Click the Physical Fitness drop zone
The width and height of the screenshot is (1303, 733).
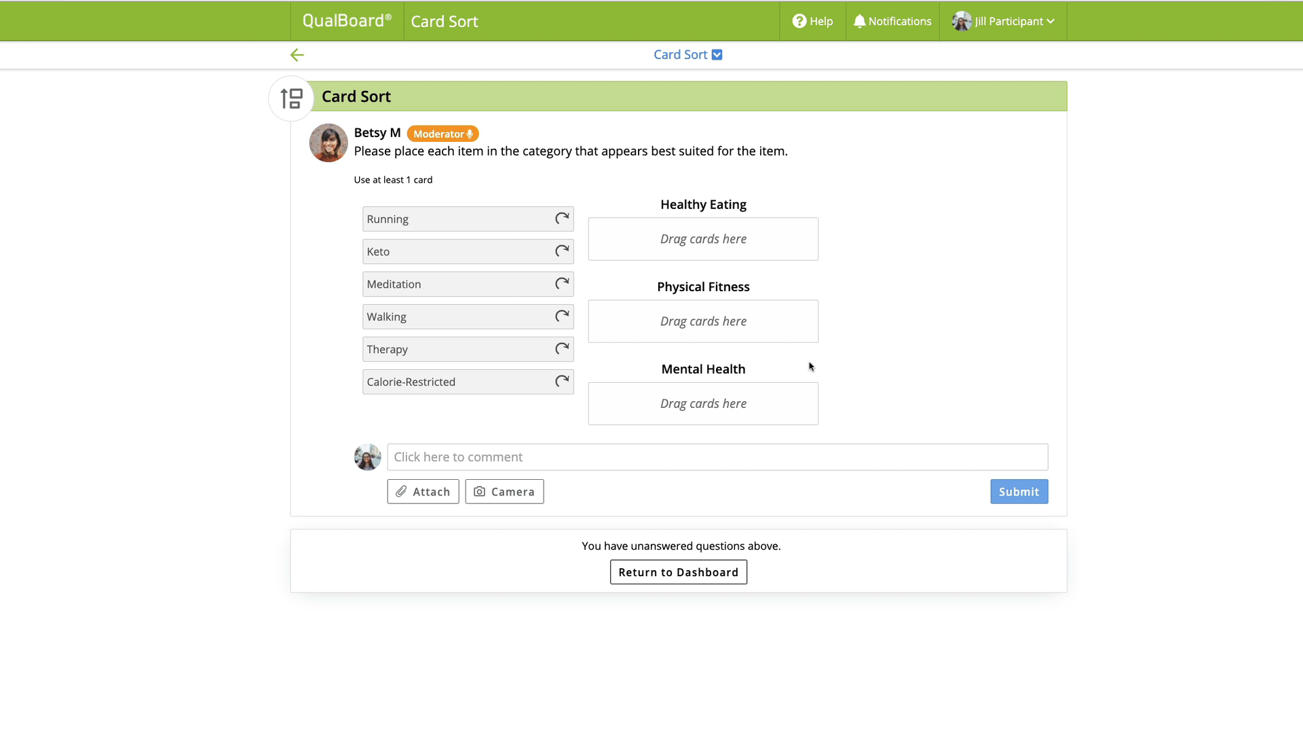point(703,321)
